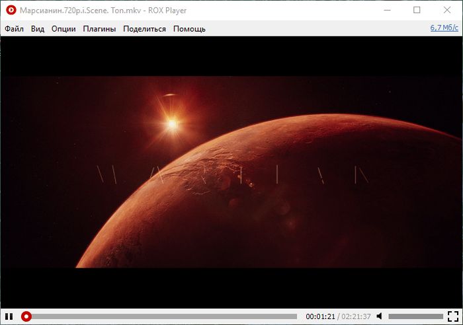Open the Вид menu
This screenshot has width=463, height=325.
38,28
